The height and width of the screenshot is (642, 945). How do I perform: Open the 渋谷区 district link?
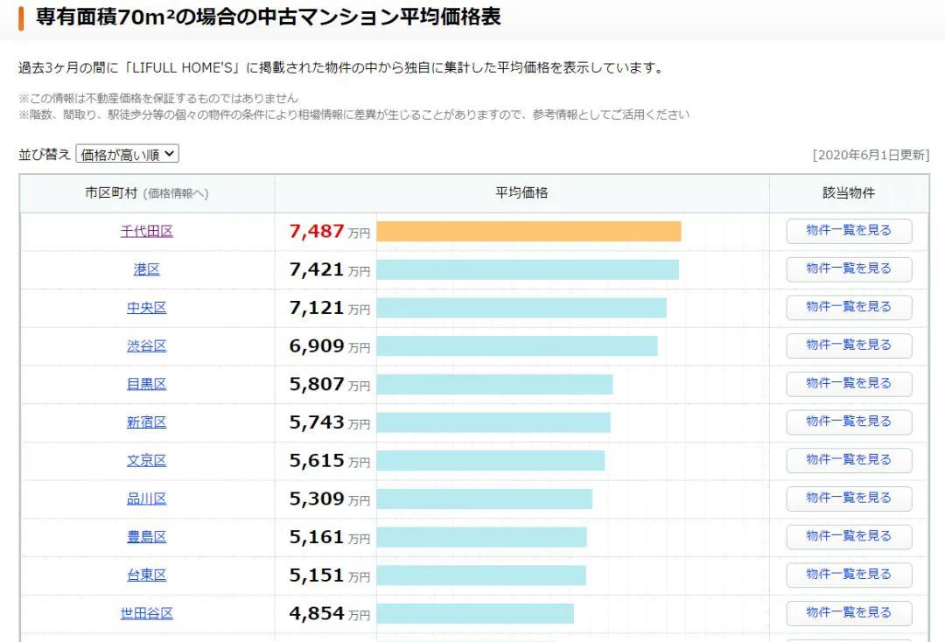[x=146, y=345]
